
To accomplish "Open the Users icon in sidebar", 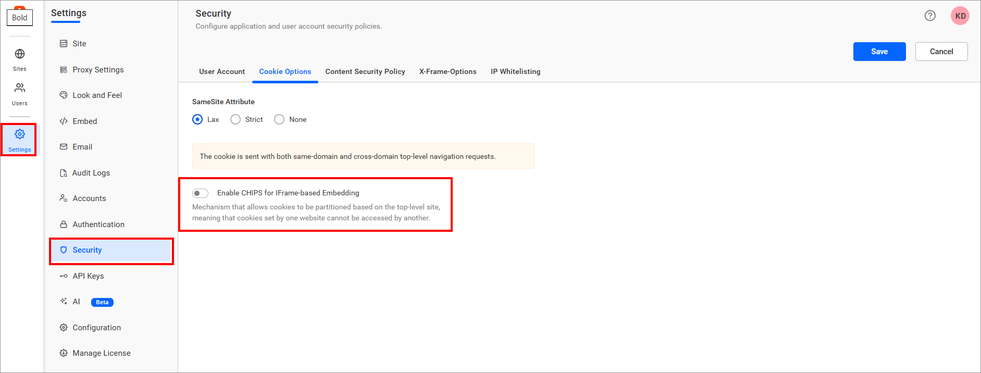I will (x=20, y=88).
